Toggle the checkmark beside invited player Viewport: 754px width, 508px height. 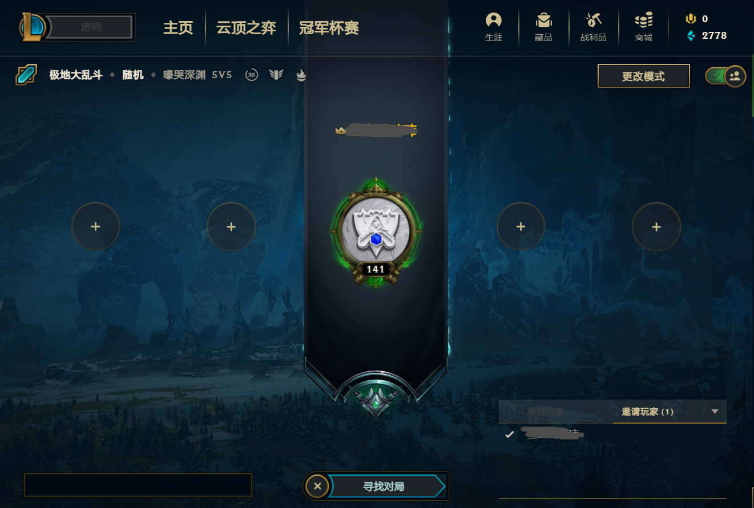coord(510,434)
